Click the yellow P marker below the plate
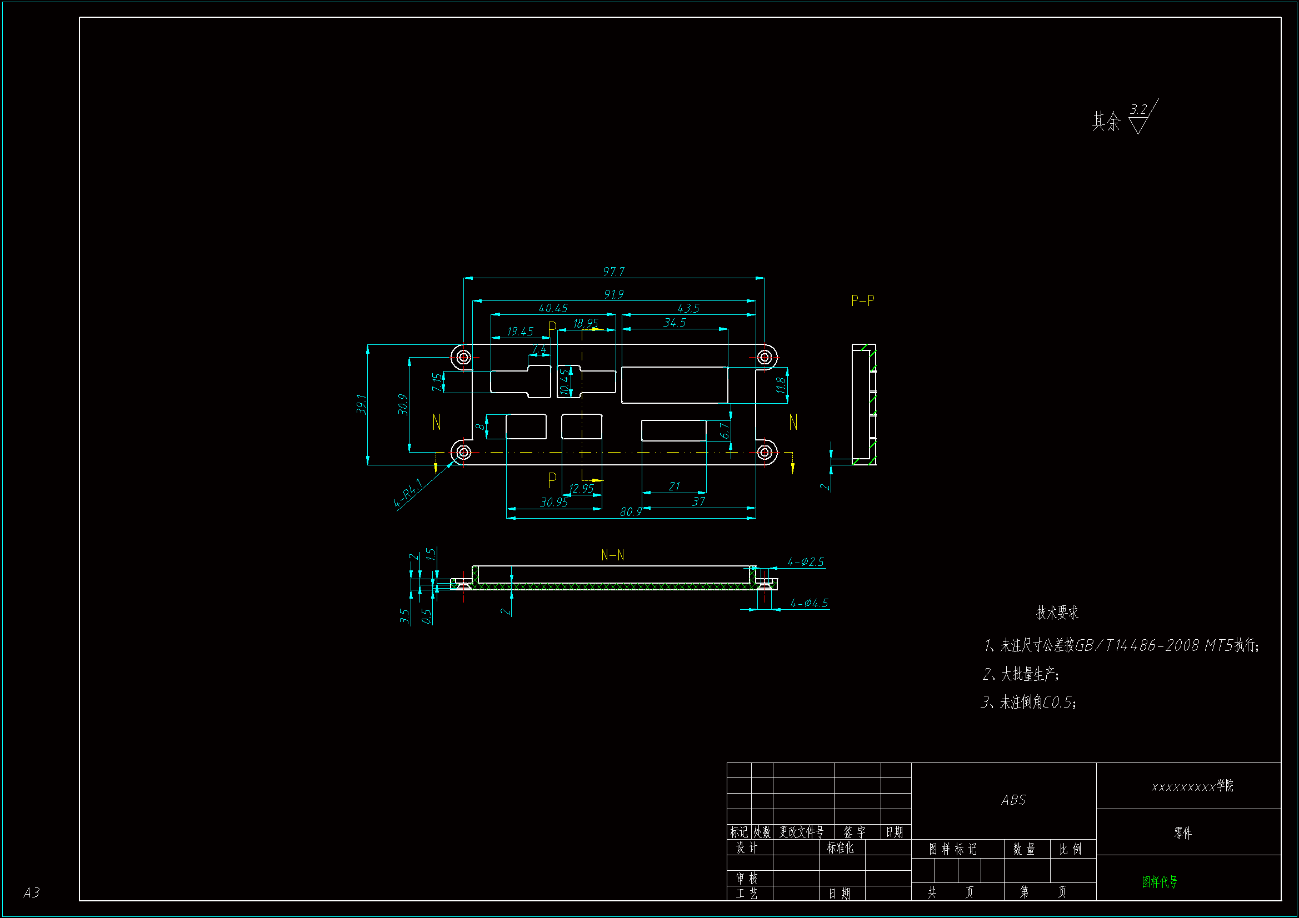 (552, 480)
